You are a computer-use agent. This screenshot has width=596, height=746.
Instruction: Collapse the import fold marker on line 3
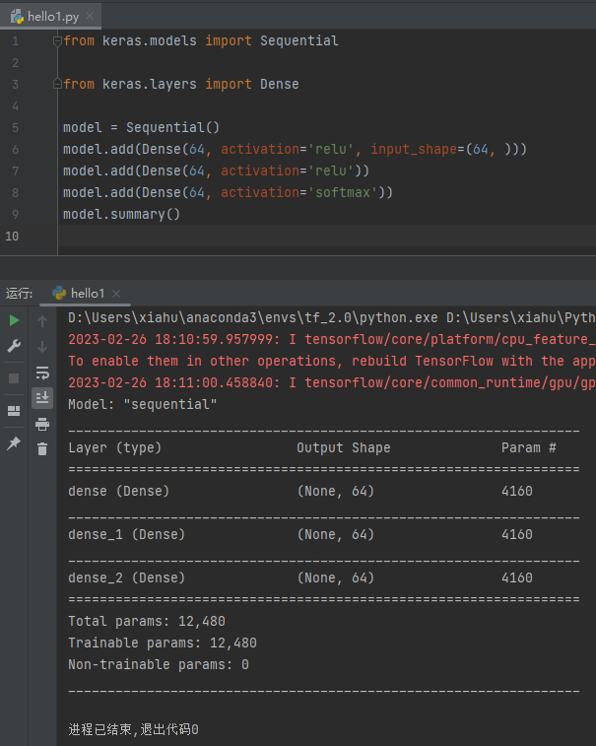tap(57, 84)
